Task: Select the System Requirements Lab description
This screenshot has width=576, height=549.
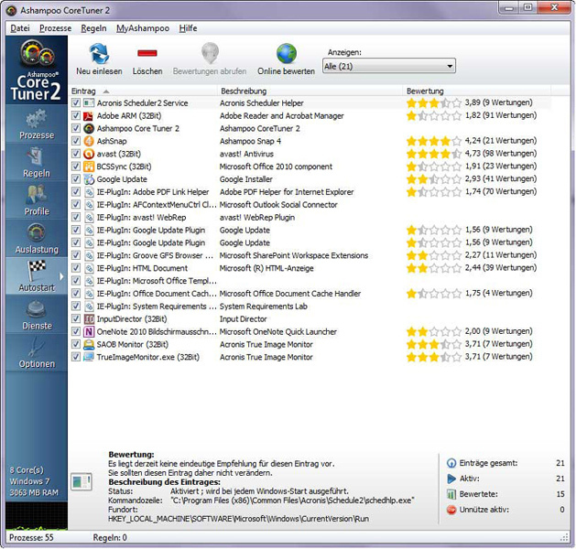Action: pyautogui.click(x=264, y=307)
